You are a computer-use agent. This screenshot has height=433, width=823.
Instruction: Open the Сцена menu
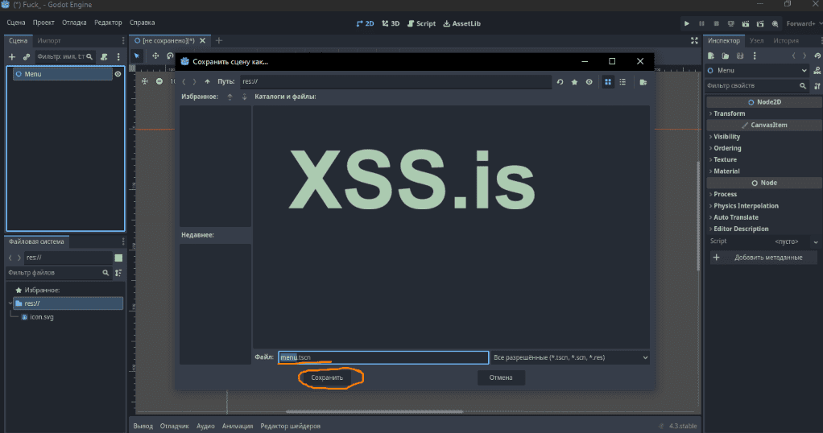point(16,23)
